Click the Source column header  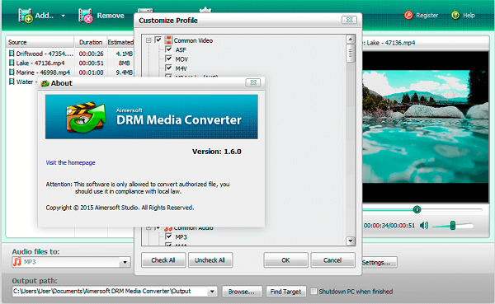point(40,42)
